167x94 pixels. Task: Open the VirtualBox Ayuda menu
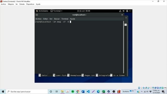[38, 4]
